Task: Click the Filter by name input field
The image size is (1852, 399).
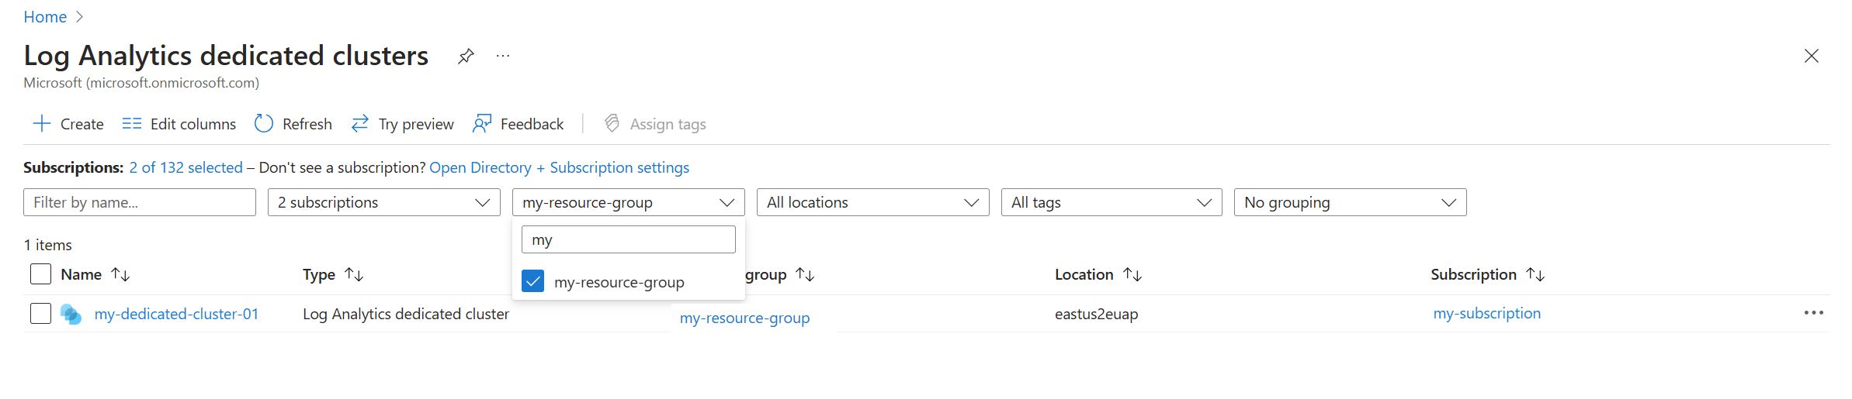Action: pos(140,202)
